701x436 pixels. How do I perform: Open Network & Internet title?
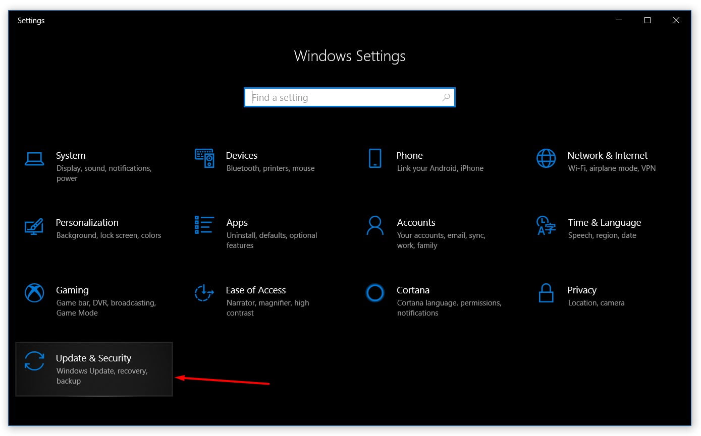click(608, 155)
